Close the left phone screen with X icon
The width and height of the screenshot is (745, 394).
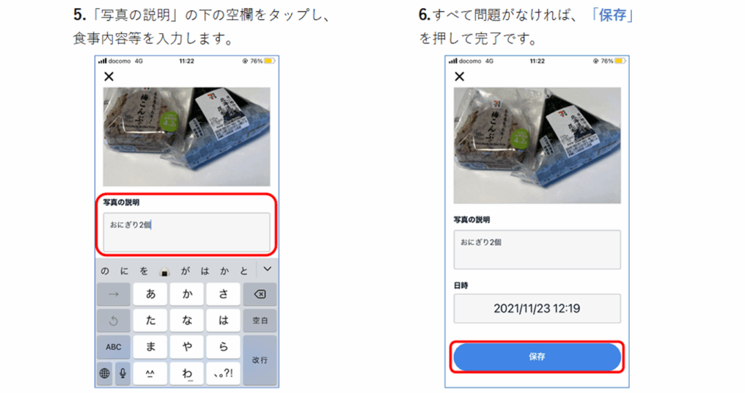pos(109,76)
